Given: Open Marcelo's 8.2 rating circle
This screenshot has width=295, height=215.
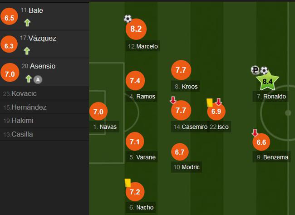Looking at the screenshot, I should click(136, 29).
